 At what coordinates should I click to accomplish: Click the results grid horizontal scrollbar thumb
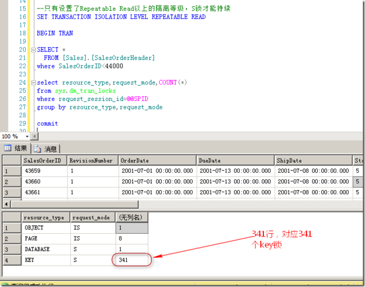[75, 204]
